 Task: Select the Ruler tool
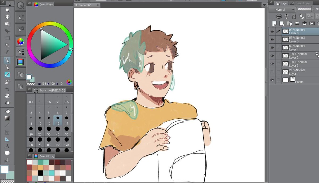pyautogui.click(x=7, y=139)
